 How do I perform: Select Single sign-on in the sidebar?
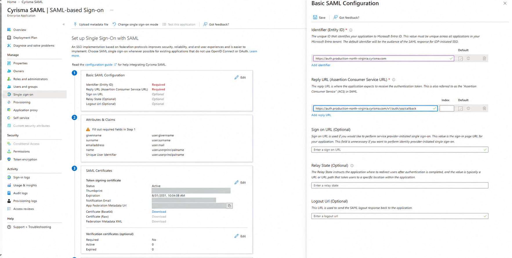[x=35, y=94]
